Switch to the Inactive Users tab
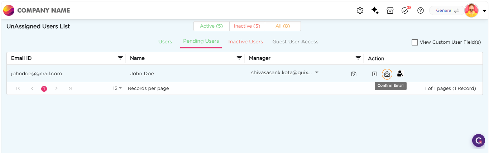The height and width of the screenshot is (153, 489). pyautogui.click(x=246, y=42)
